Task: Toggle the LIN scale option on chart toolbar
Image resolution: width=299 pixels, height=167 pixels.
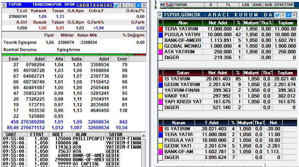Action: (x=246, y=5)
